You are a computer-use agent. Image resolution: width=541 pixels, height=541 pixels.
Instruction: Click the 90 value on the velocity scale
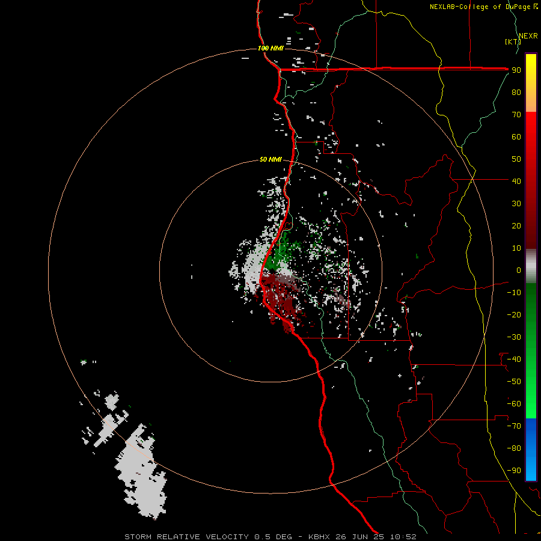516,70
